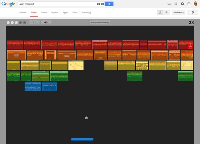Screen dimensions: 200x144
Task: Open the Google apps grid
Action: pos(176,4)
